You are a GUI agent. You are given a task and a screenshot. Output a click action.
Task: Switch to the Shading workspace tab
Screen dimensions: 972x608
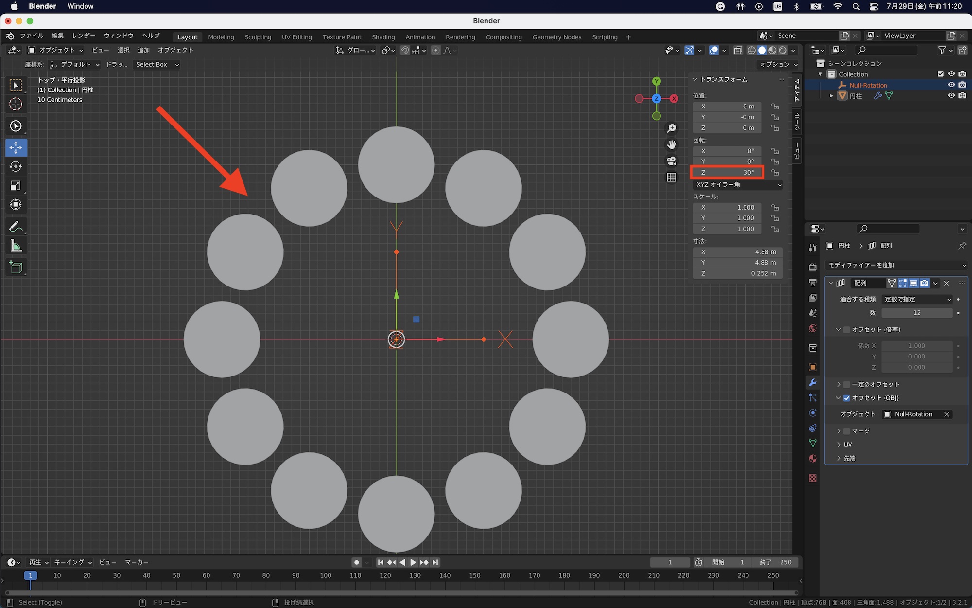[x=383, y=37]
